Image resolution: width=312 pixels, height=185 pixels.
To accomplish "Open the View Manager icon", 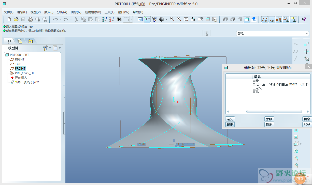I will [215, 19].
